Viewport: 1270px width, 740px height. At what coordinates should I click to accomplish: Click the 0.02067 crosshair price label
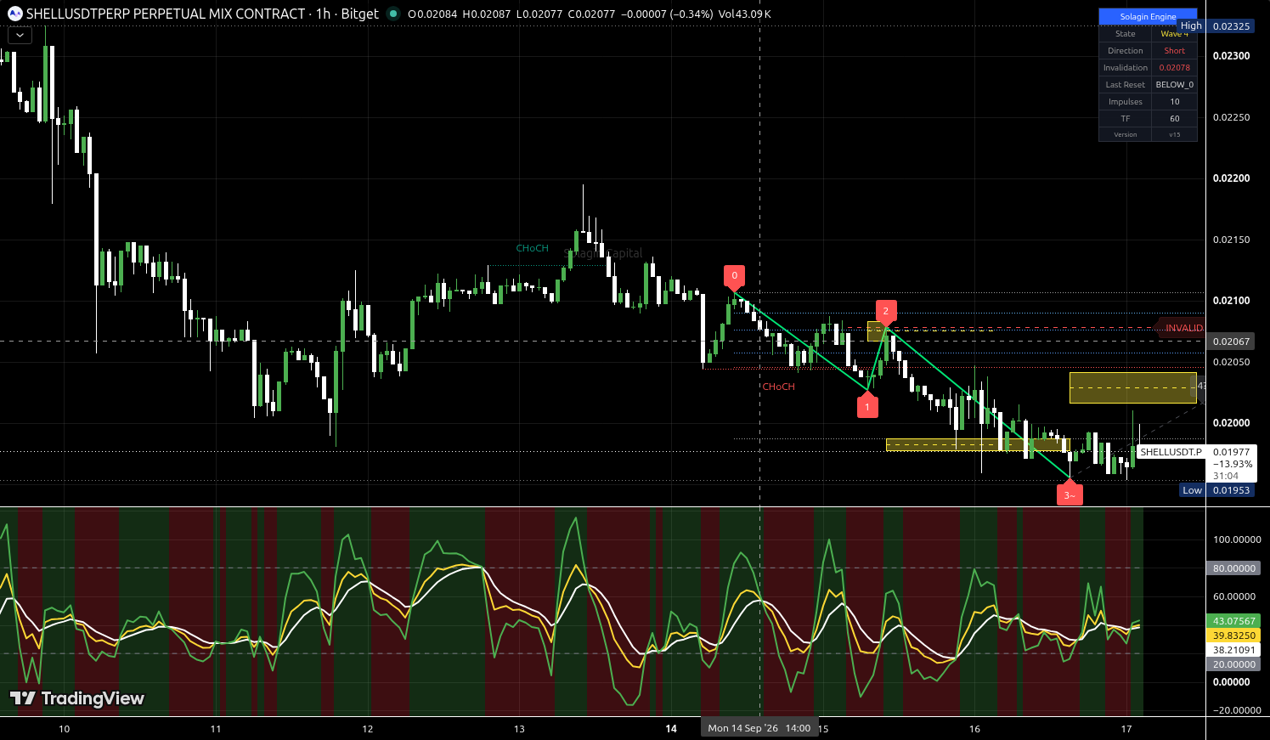pyautogui.click(x=1231, y=342)
